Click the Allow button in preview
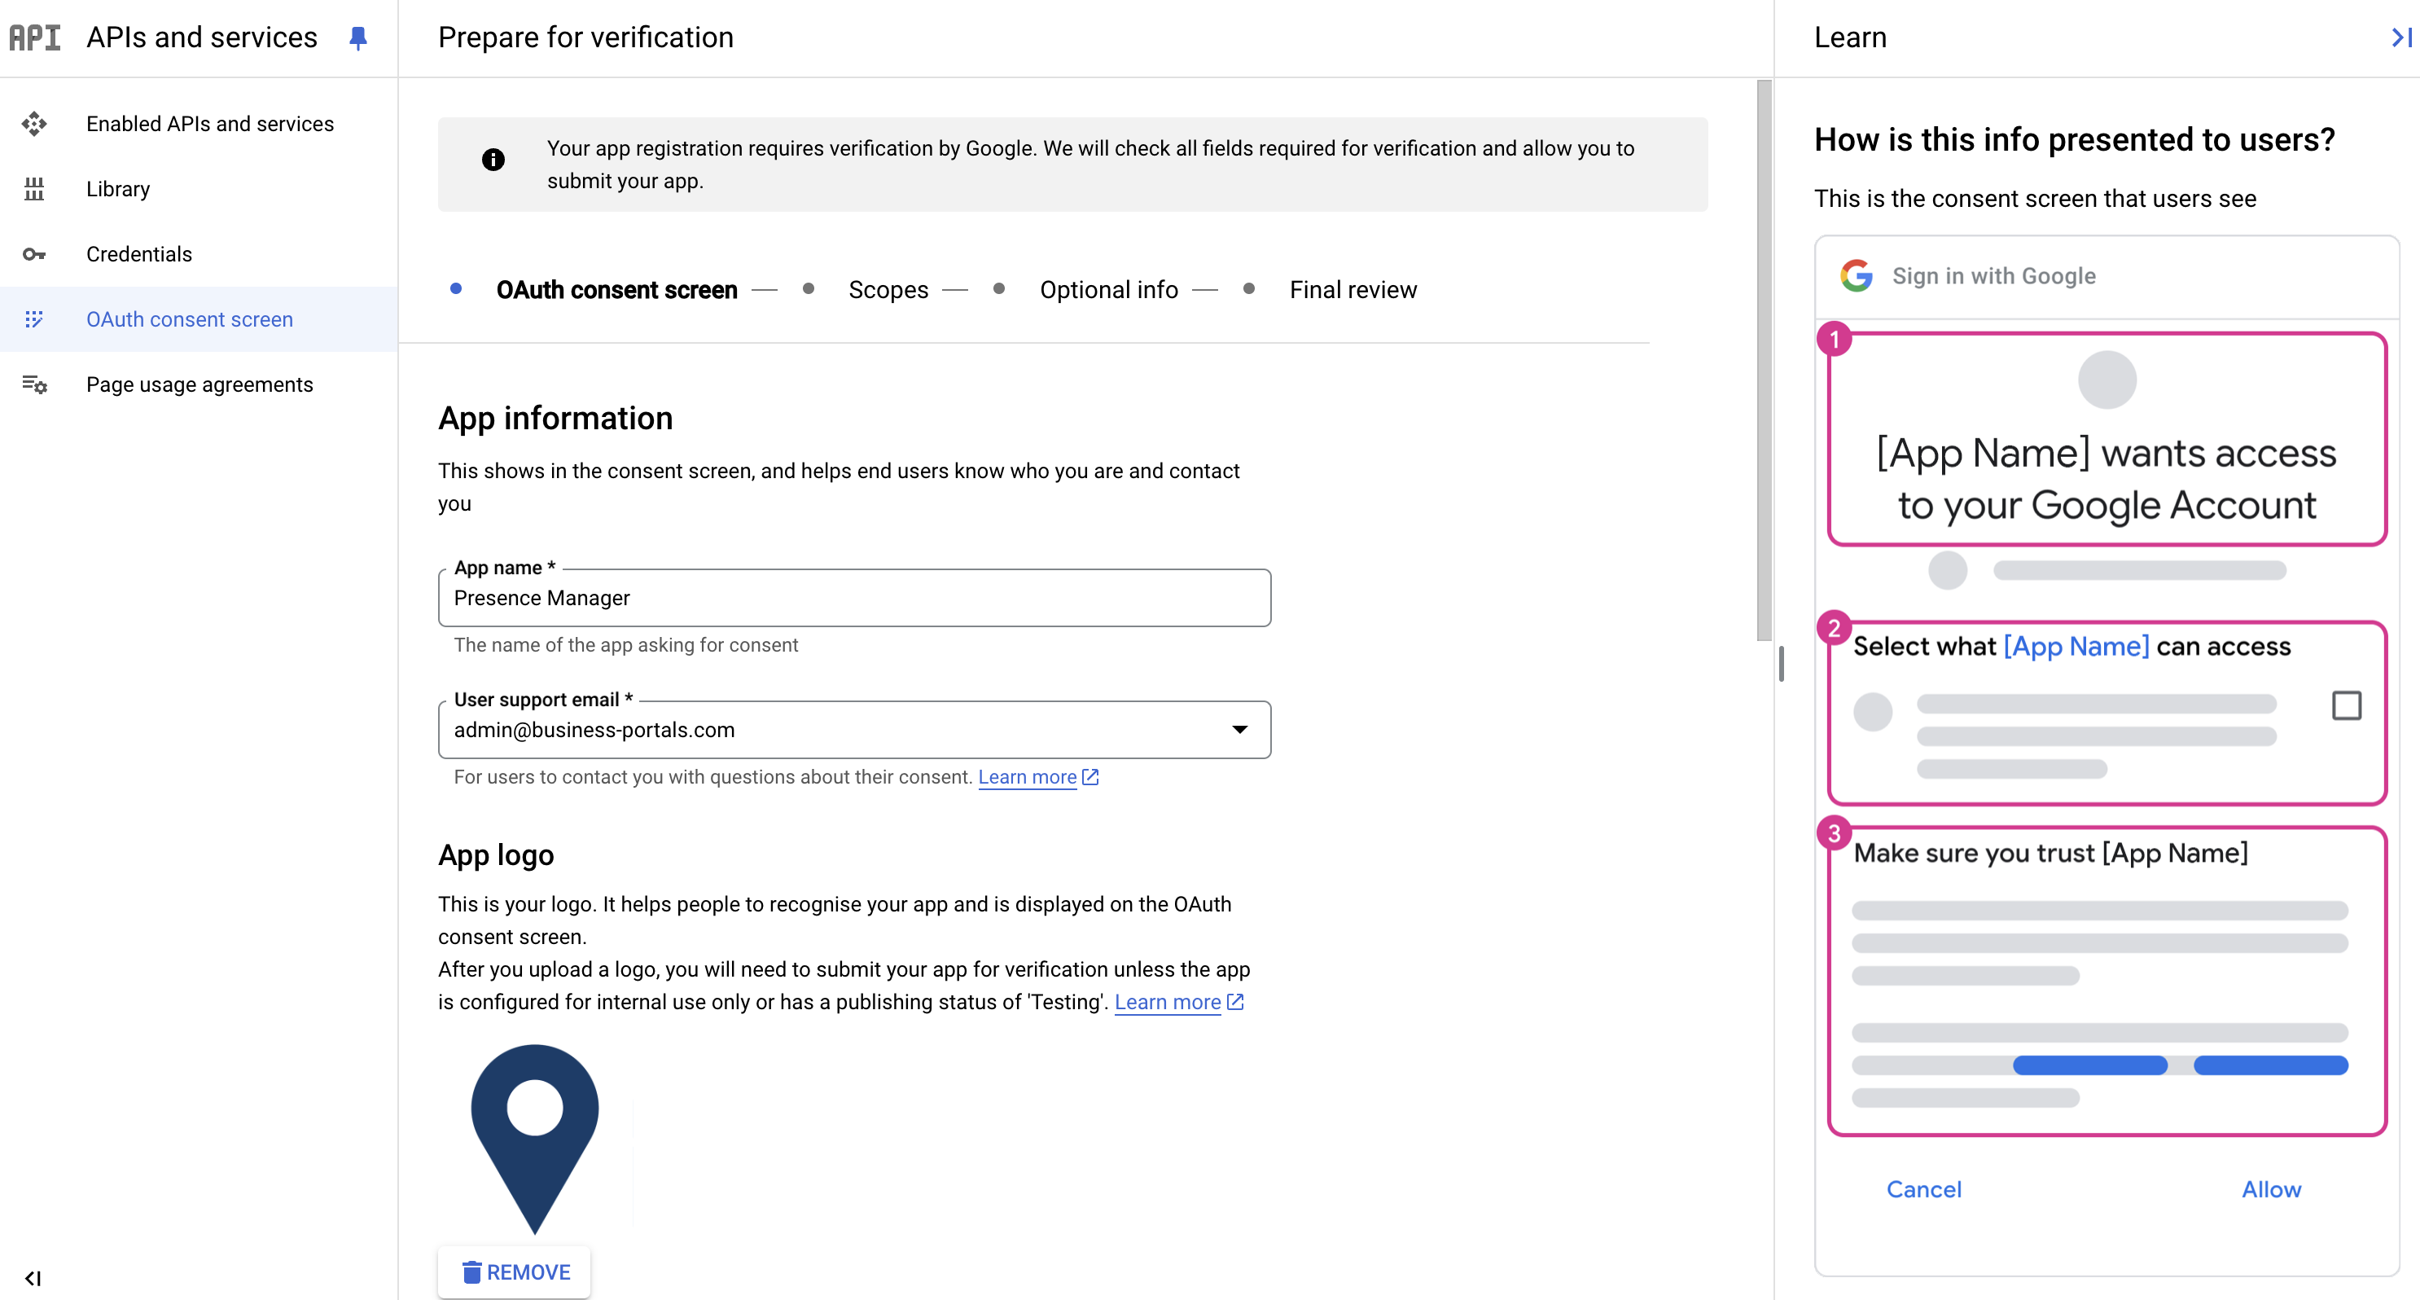 (2271, 1189)
